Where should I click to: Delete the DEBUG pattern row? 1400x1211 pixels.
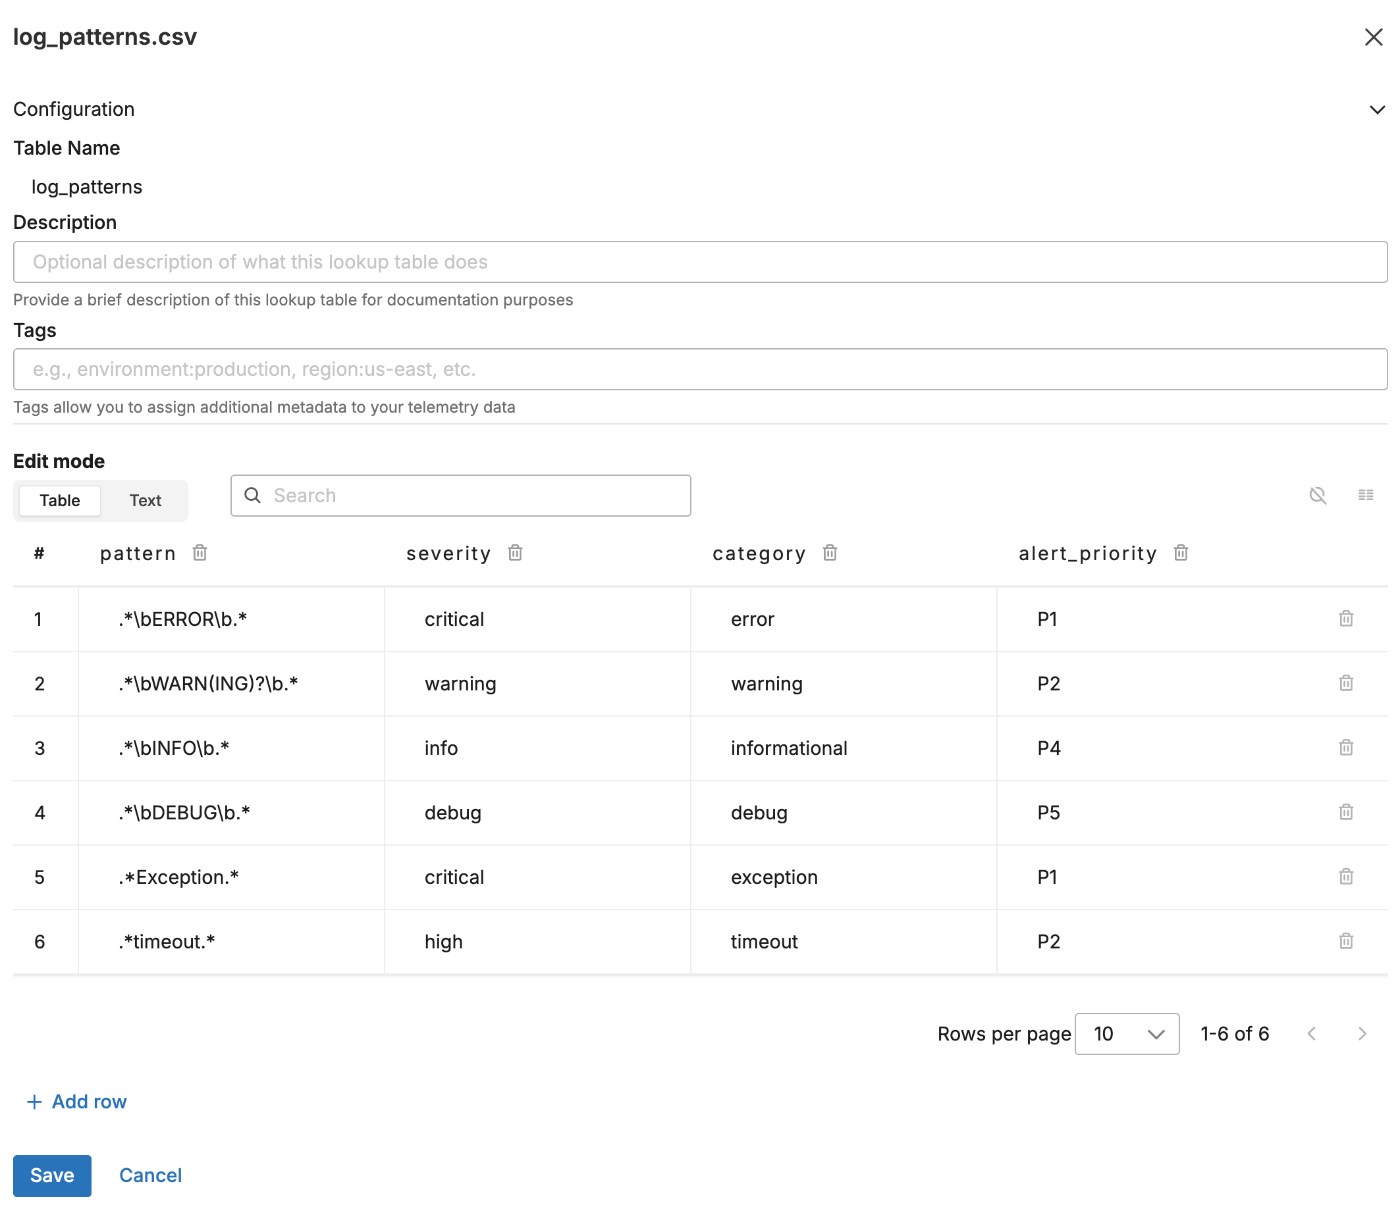click(1345, 812)
